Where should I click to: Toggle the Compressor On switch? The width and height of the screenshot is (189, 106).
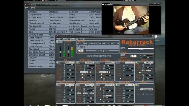click(x=118, y=63)
